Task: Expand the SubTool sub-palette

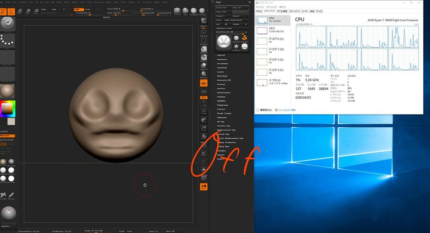Action: [221, 55]
